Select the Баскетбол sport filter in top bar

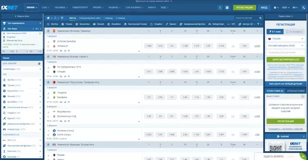(83, 24)
